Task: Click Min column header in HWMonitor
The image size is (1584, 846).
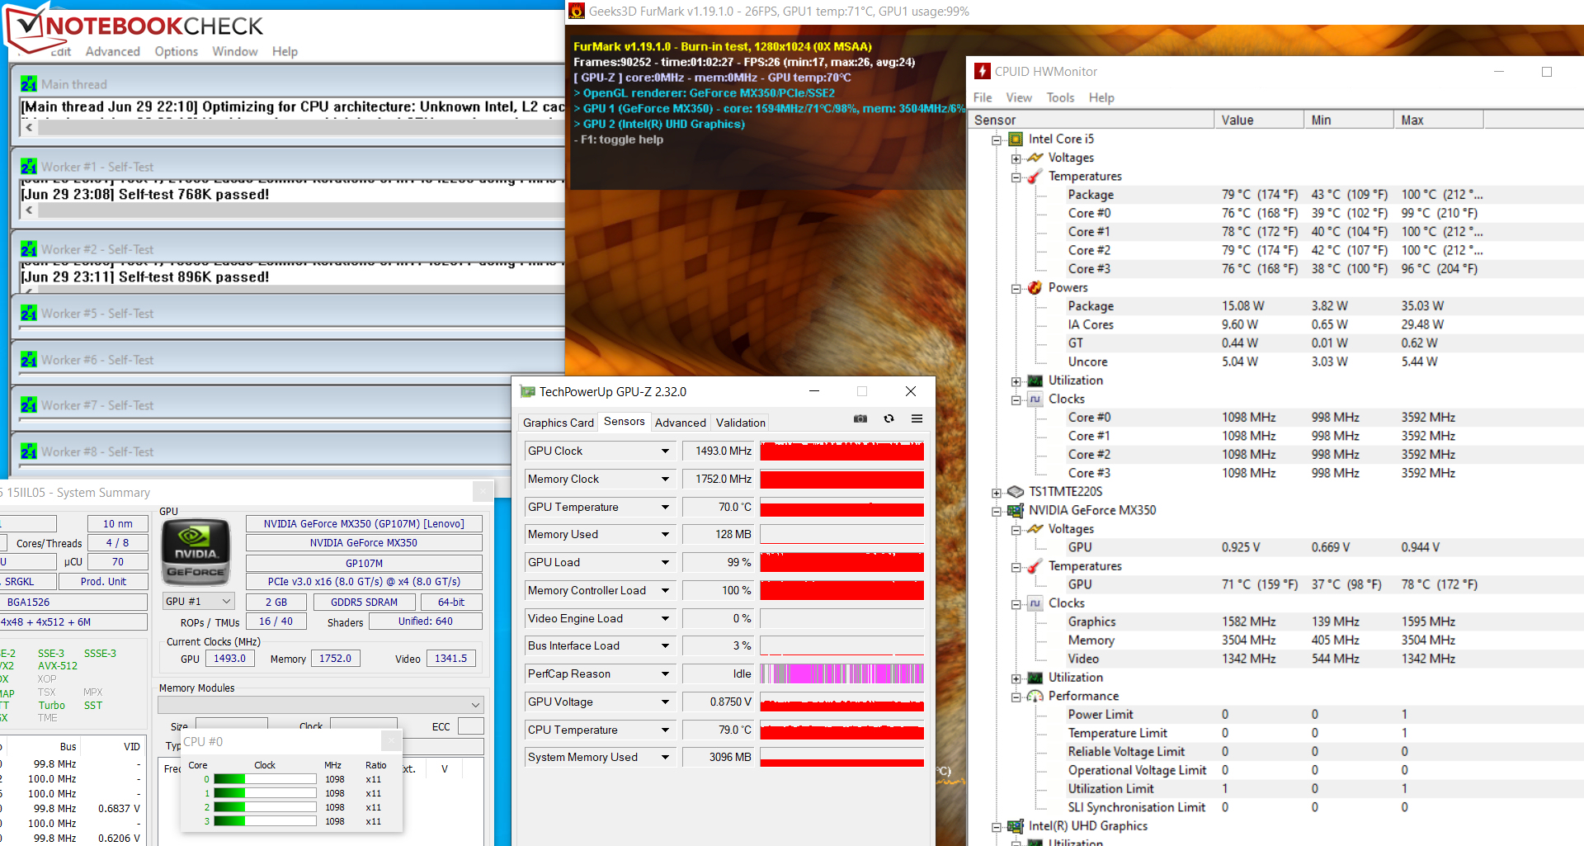Action: pos(1349,120)
